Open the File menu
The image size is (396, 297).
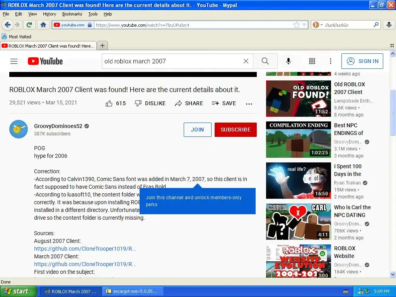click(6, 14)
